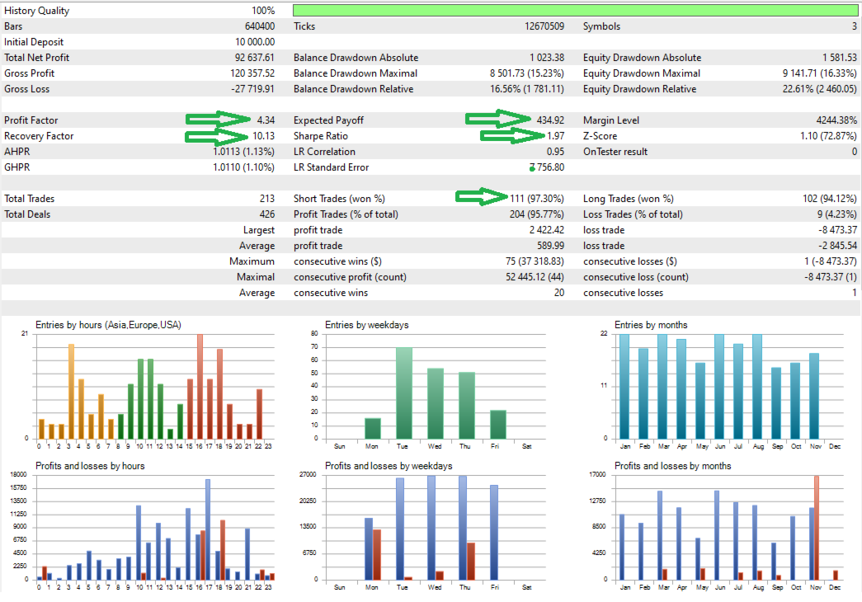Select LR Standard Error value 7 756.80
The width and height of the screenshot is (862, 602).
(x=546, y=167)
